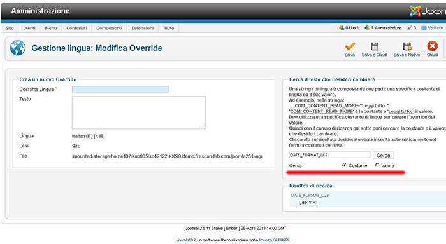
Task: Click the 'Crea un nuovo Override' legend
Action: click(x=48, y=79)
